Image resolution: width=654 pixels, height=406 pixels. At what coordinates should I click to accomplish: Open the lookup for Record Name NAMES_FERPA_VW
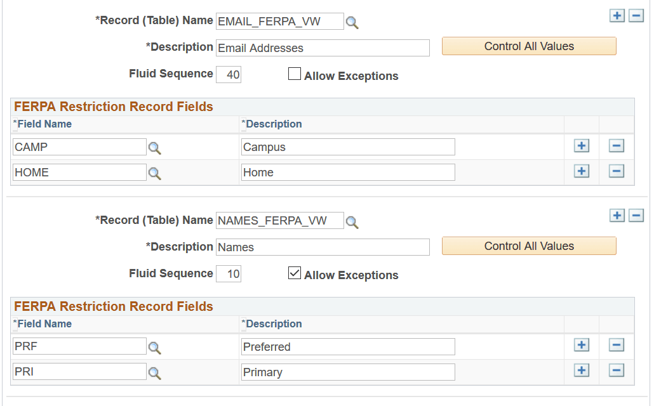[x=353, y=220]
